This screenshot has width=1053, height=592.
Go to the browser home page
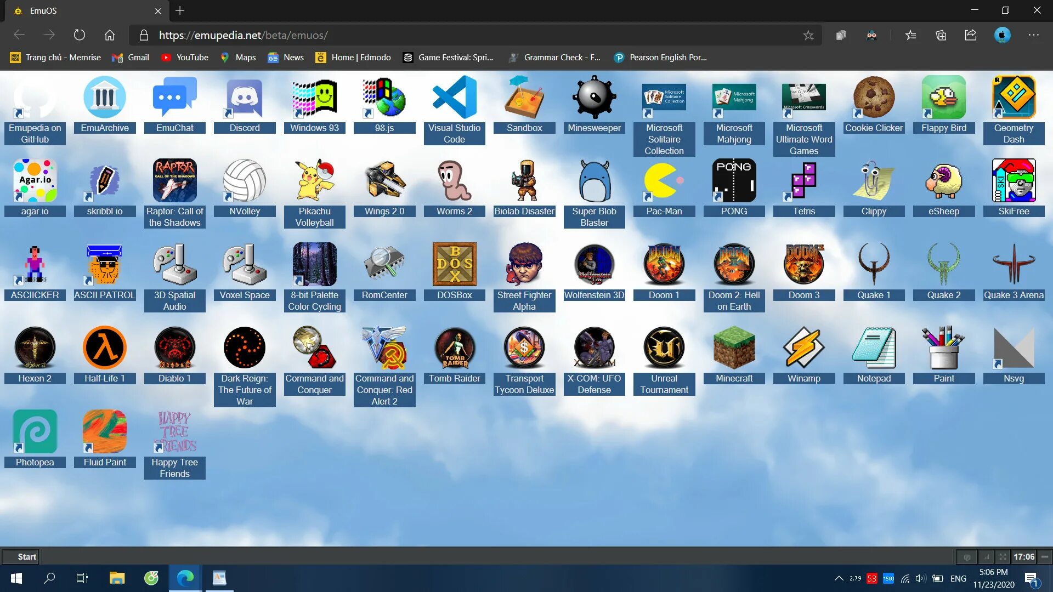(x=110, y=35)
